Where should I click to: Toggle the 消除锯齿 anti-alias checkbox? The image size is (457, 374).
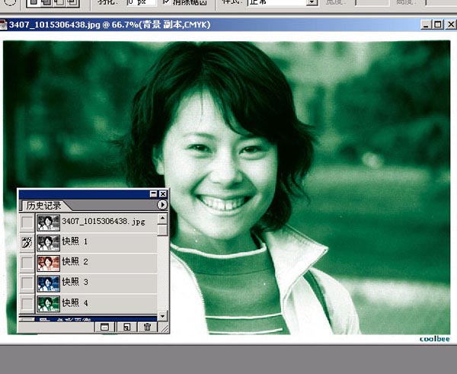(166, 3)
